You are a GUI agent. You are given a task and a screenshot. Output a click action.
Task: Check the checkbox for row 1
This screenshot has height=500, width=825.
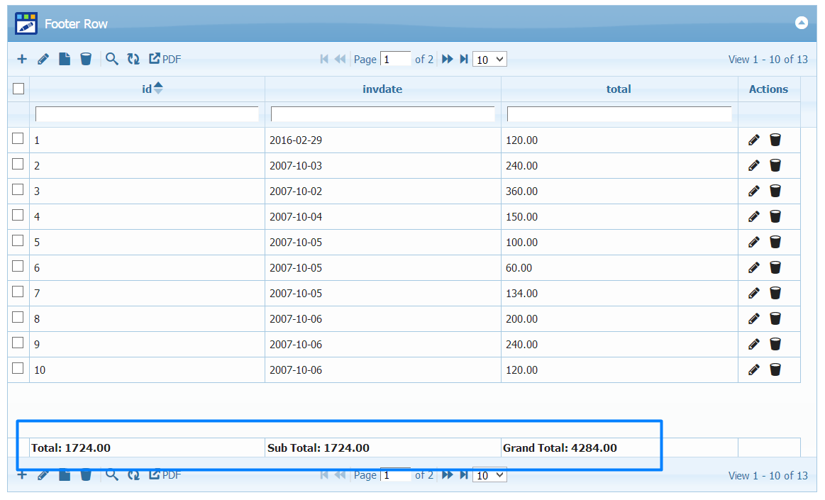(18, 139)
